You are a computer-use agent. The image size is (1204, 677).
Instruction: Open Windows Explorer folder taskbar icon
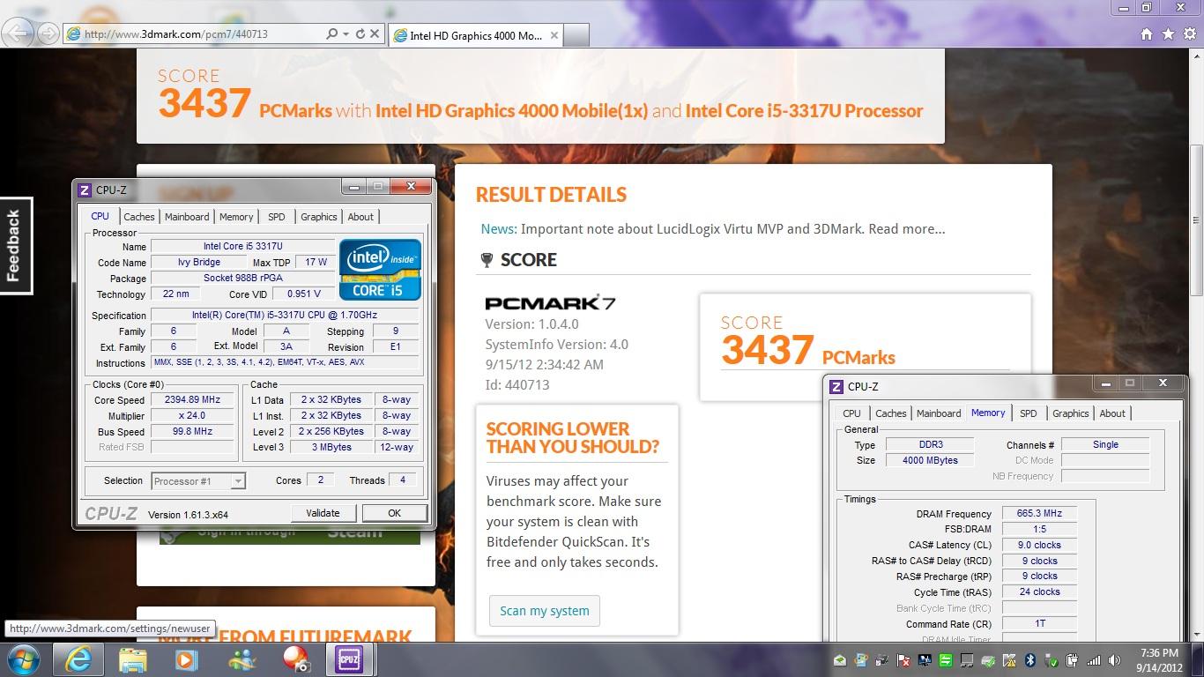click(x=132, y=659)
